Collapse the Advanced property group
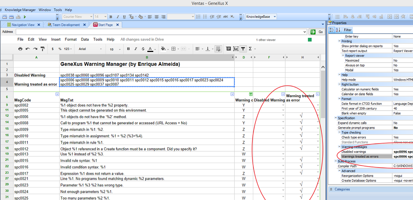This screenshot has width=413, height=200. 339,171
